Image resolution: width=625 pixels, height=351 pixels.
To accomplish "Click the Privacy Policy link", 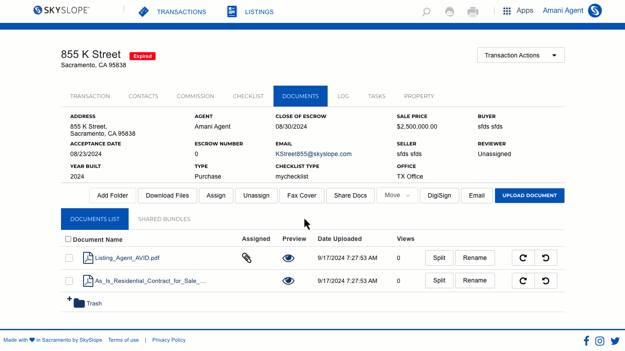I will click(x=169, y=340).
